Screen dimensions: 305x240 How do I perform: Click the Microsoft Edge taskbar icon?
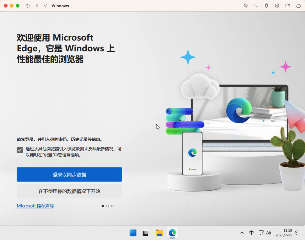click(x=172, y=233)
